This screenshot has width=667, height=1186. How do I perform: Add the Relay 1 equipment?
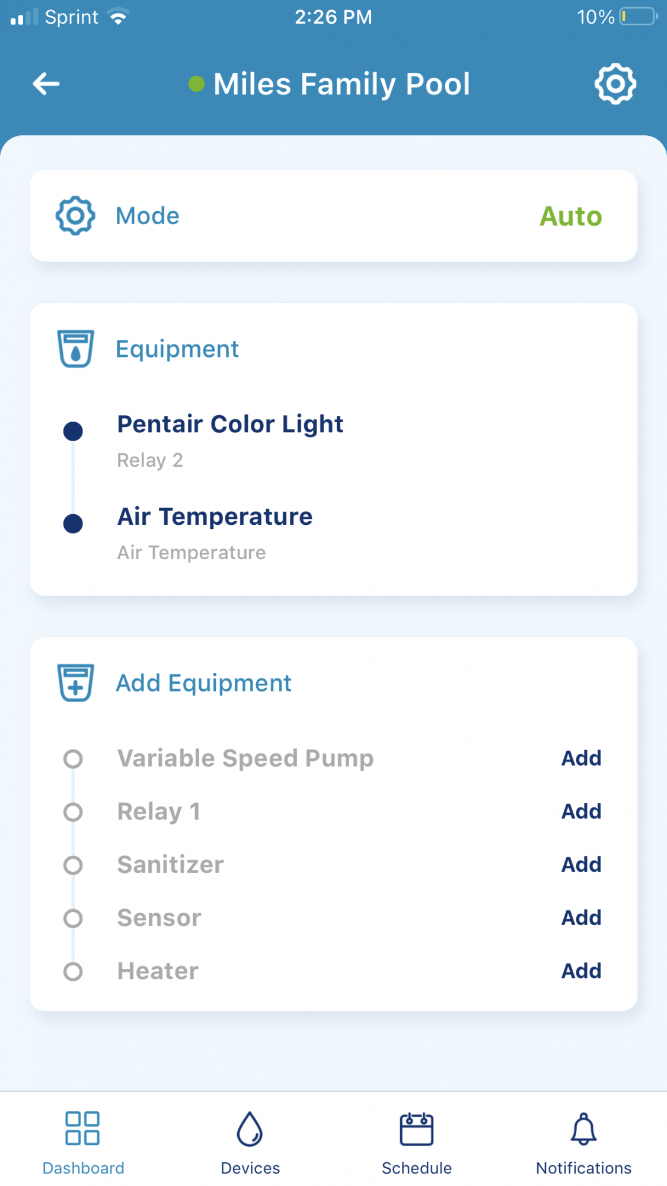click(x=582, y=811)
